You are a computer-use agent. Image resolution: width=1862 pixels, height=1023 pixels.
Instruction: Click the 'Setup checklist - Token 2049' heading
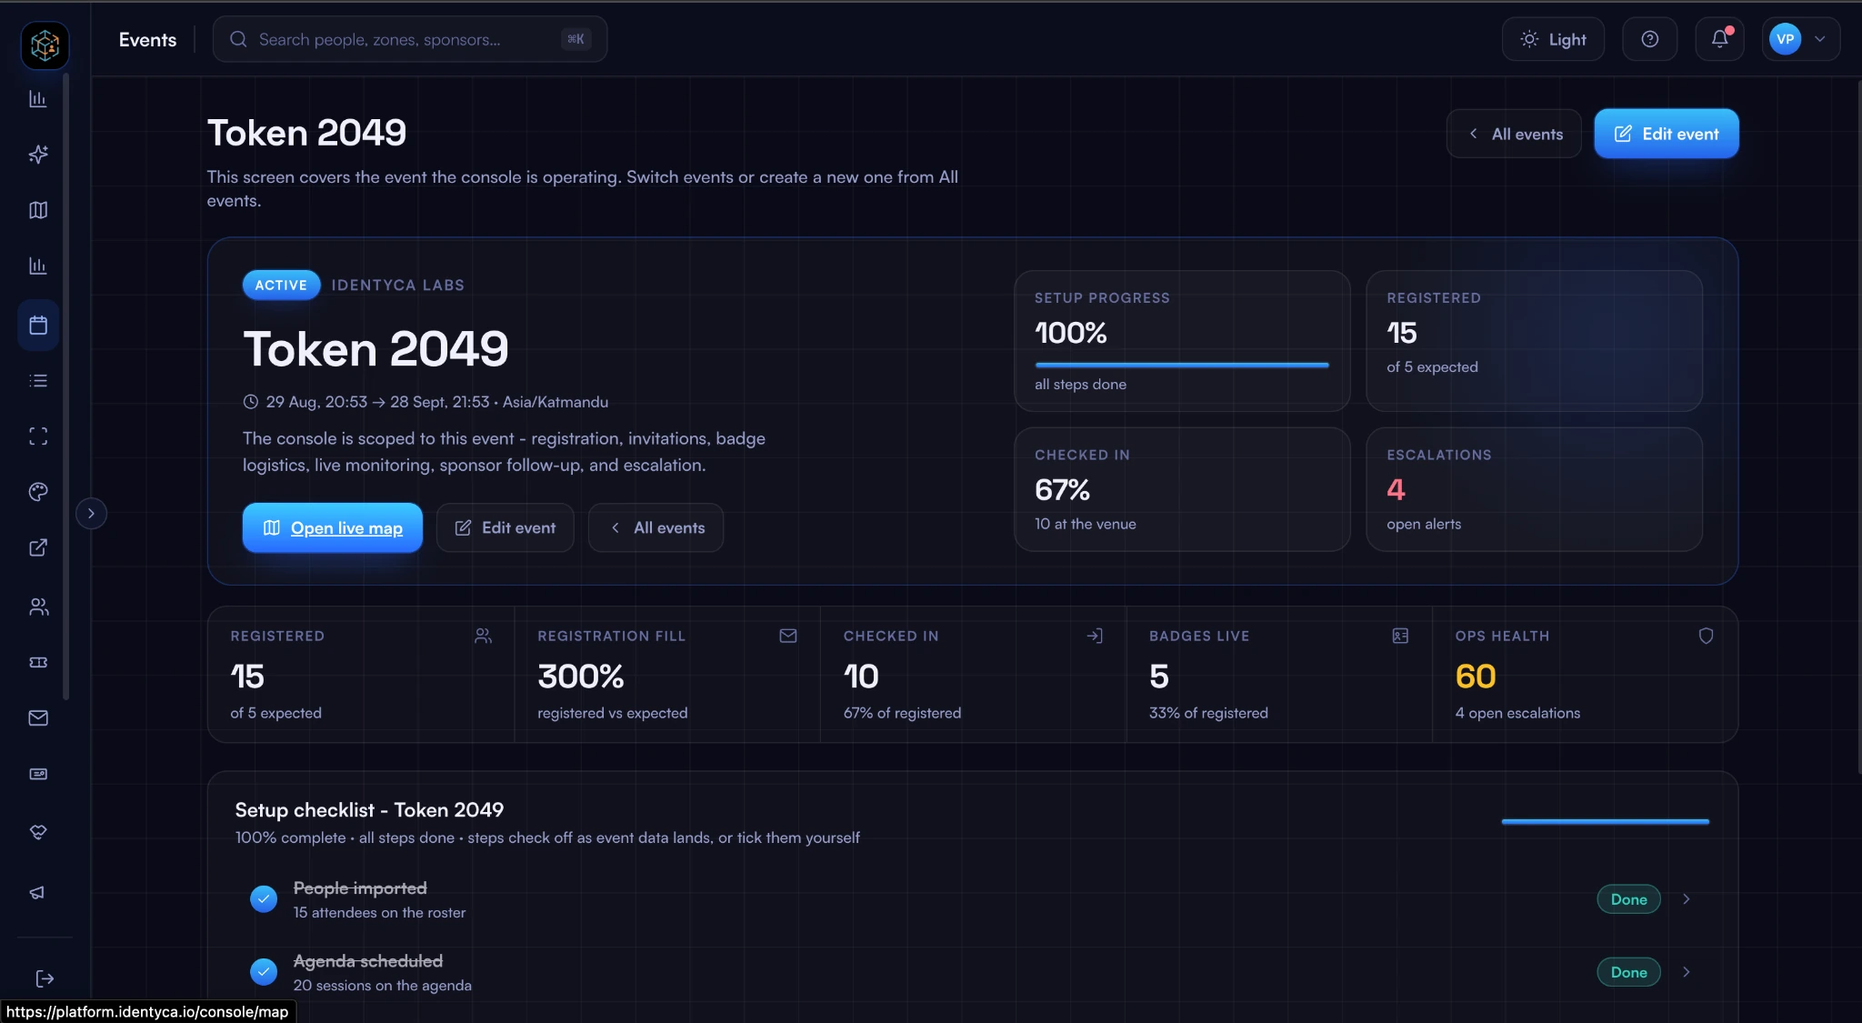click(x=369, y=809)
